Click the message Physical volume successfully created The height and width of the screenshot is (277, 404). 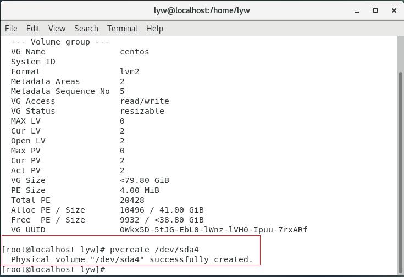[132, 259]
